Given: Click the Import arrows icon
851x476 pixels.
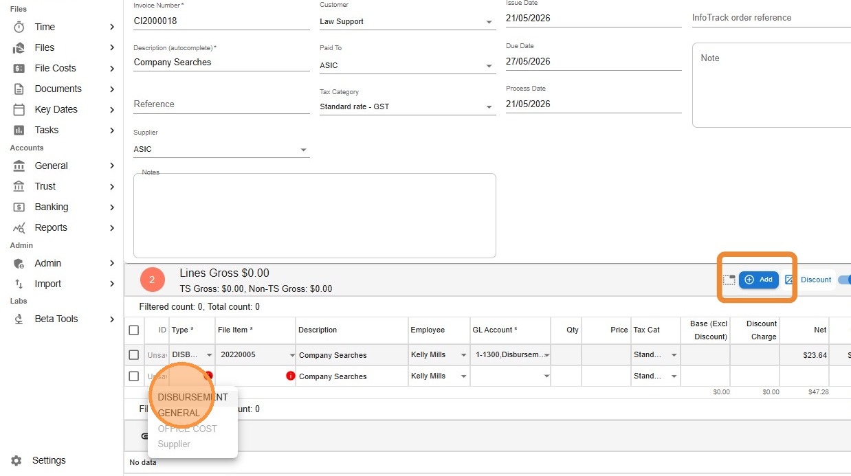Looking at the screenshot, I should click(19, 284).
